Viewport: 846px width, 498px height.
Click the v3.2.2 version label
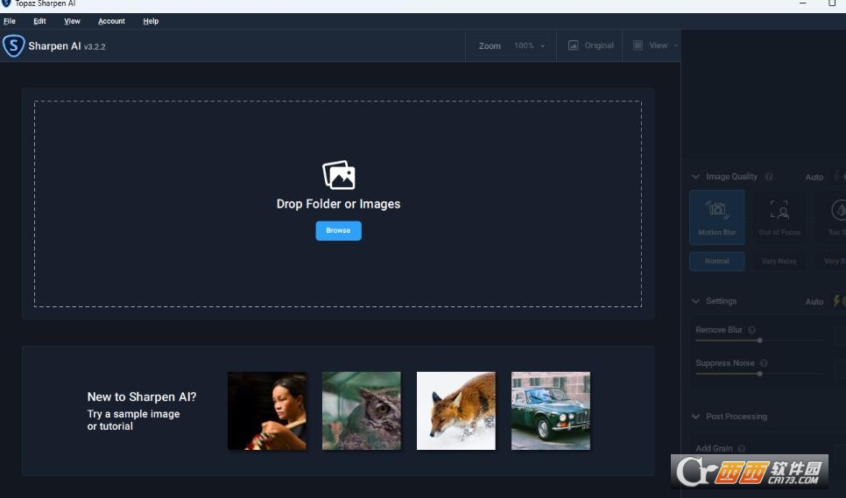(95, 47)
